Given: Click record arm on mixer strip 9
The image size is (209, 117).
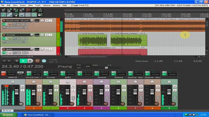Looking at the screenshot, I should 173,104.
